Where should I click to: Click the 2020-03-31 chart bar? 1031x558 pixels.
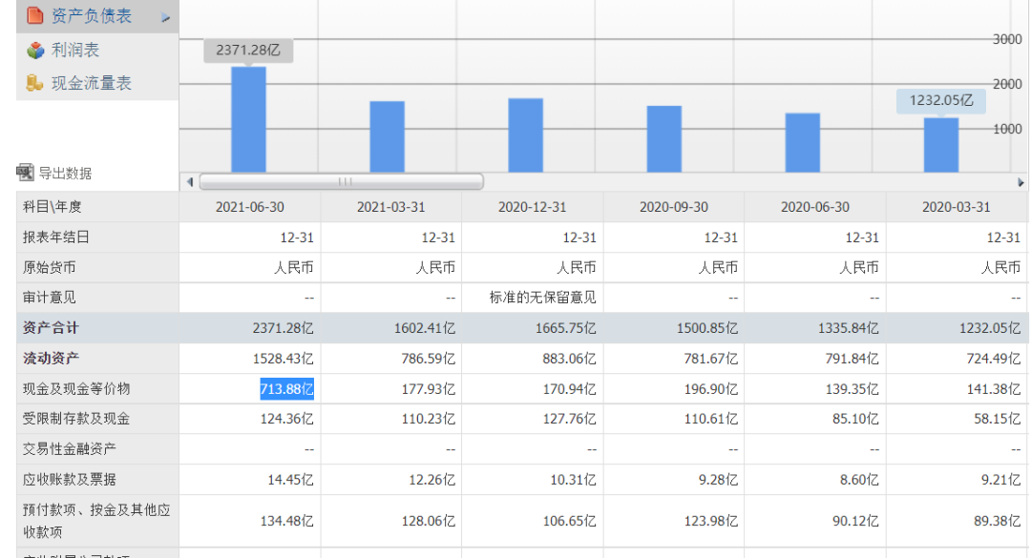click(x=941, y=145)
